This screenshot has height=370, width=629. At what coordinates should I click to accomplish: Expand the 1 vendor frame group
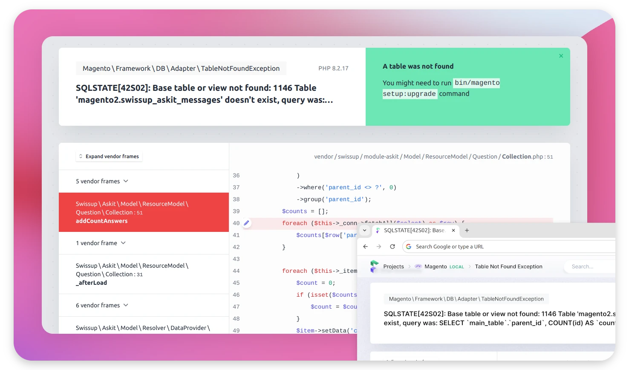pyautogui.click(x=144, y=243)
